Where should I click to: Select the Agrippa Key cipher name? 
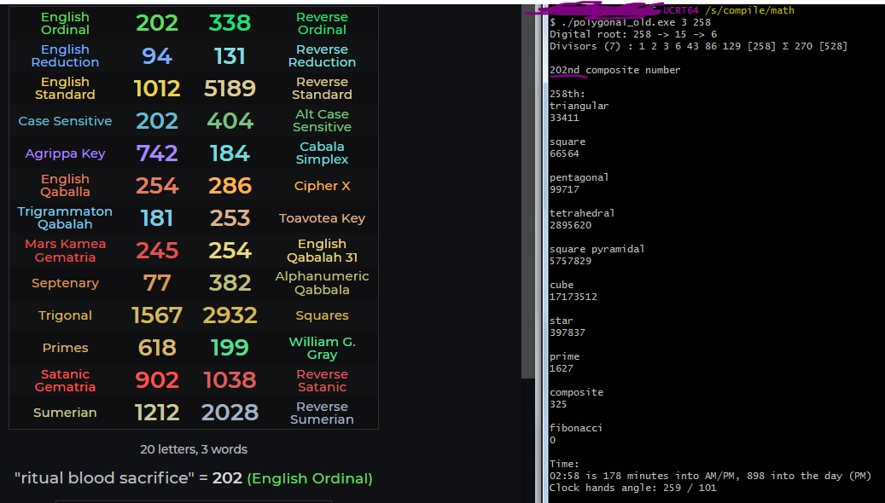65,153
